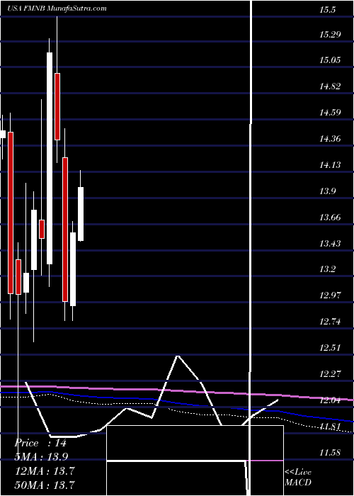Click the 14.82 price axis label
This screenshot has width=354, height=496.
click(x=330, y=86)
